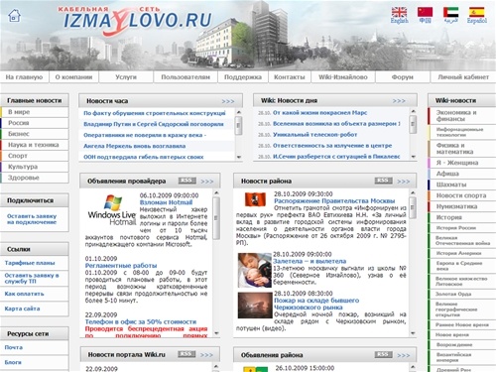Open Блоги network resource link
Screen dimensions: 496x372
coord(13,362)
